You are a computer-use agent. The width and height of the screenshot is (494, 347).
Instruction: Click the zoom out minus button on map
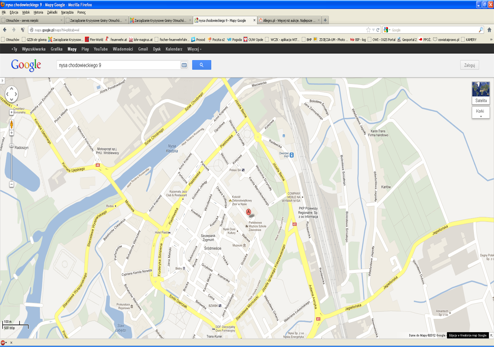coord(12,184)
